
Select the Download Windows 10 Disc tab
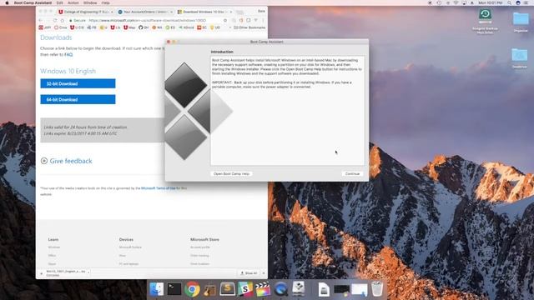click(x=204, y=12)
